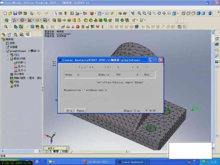Switch to Hidden Lines Visible display
This screenshot has width=220, height=165.
coord(188,13)
